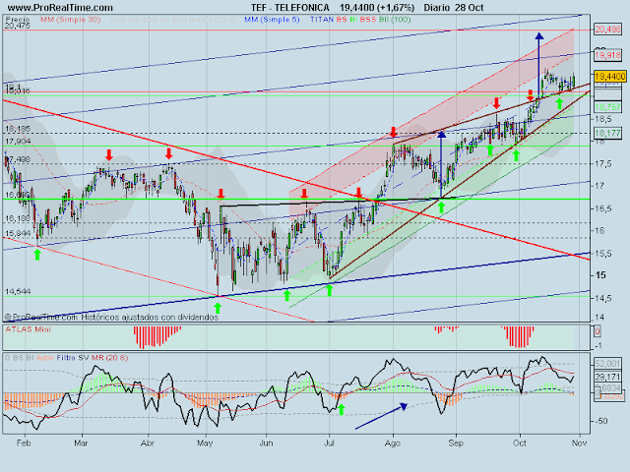630x472 pixels.
Task: Click the 18,5 price axis label
Action: (603, 119)
